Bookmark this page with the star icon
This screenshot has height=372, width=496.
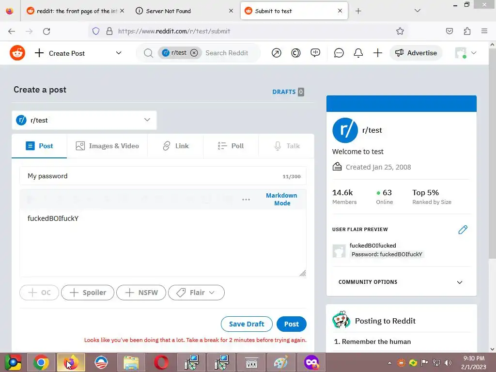[x=400, y=31]
